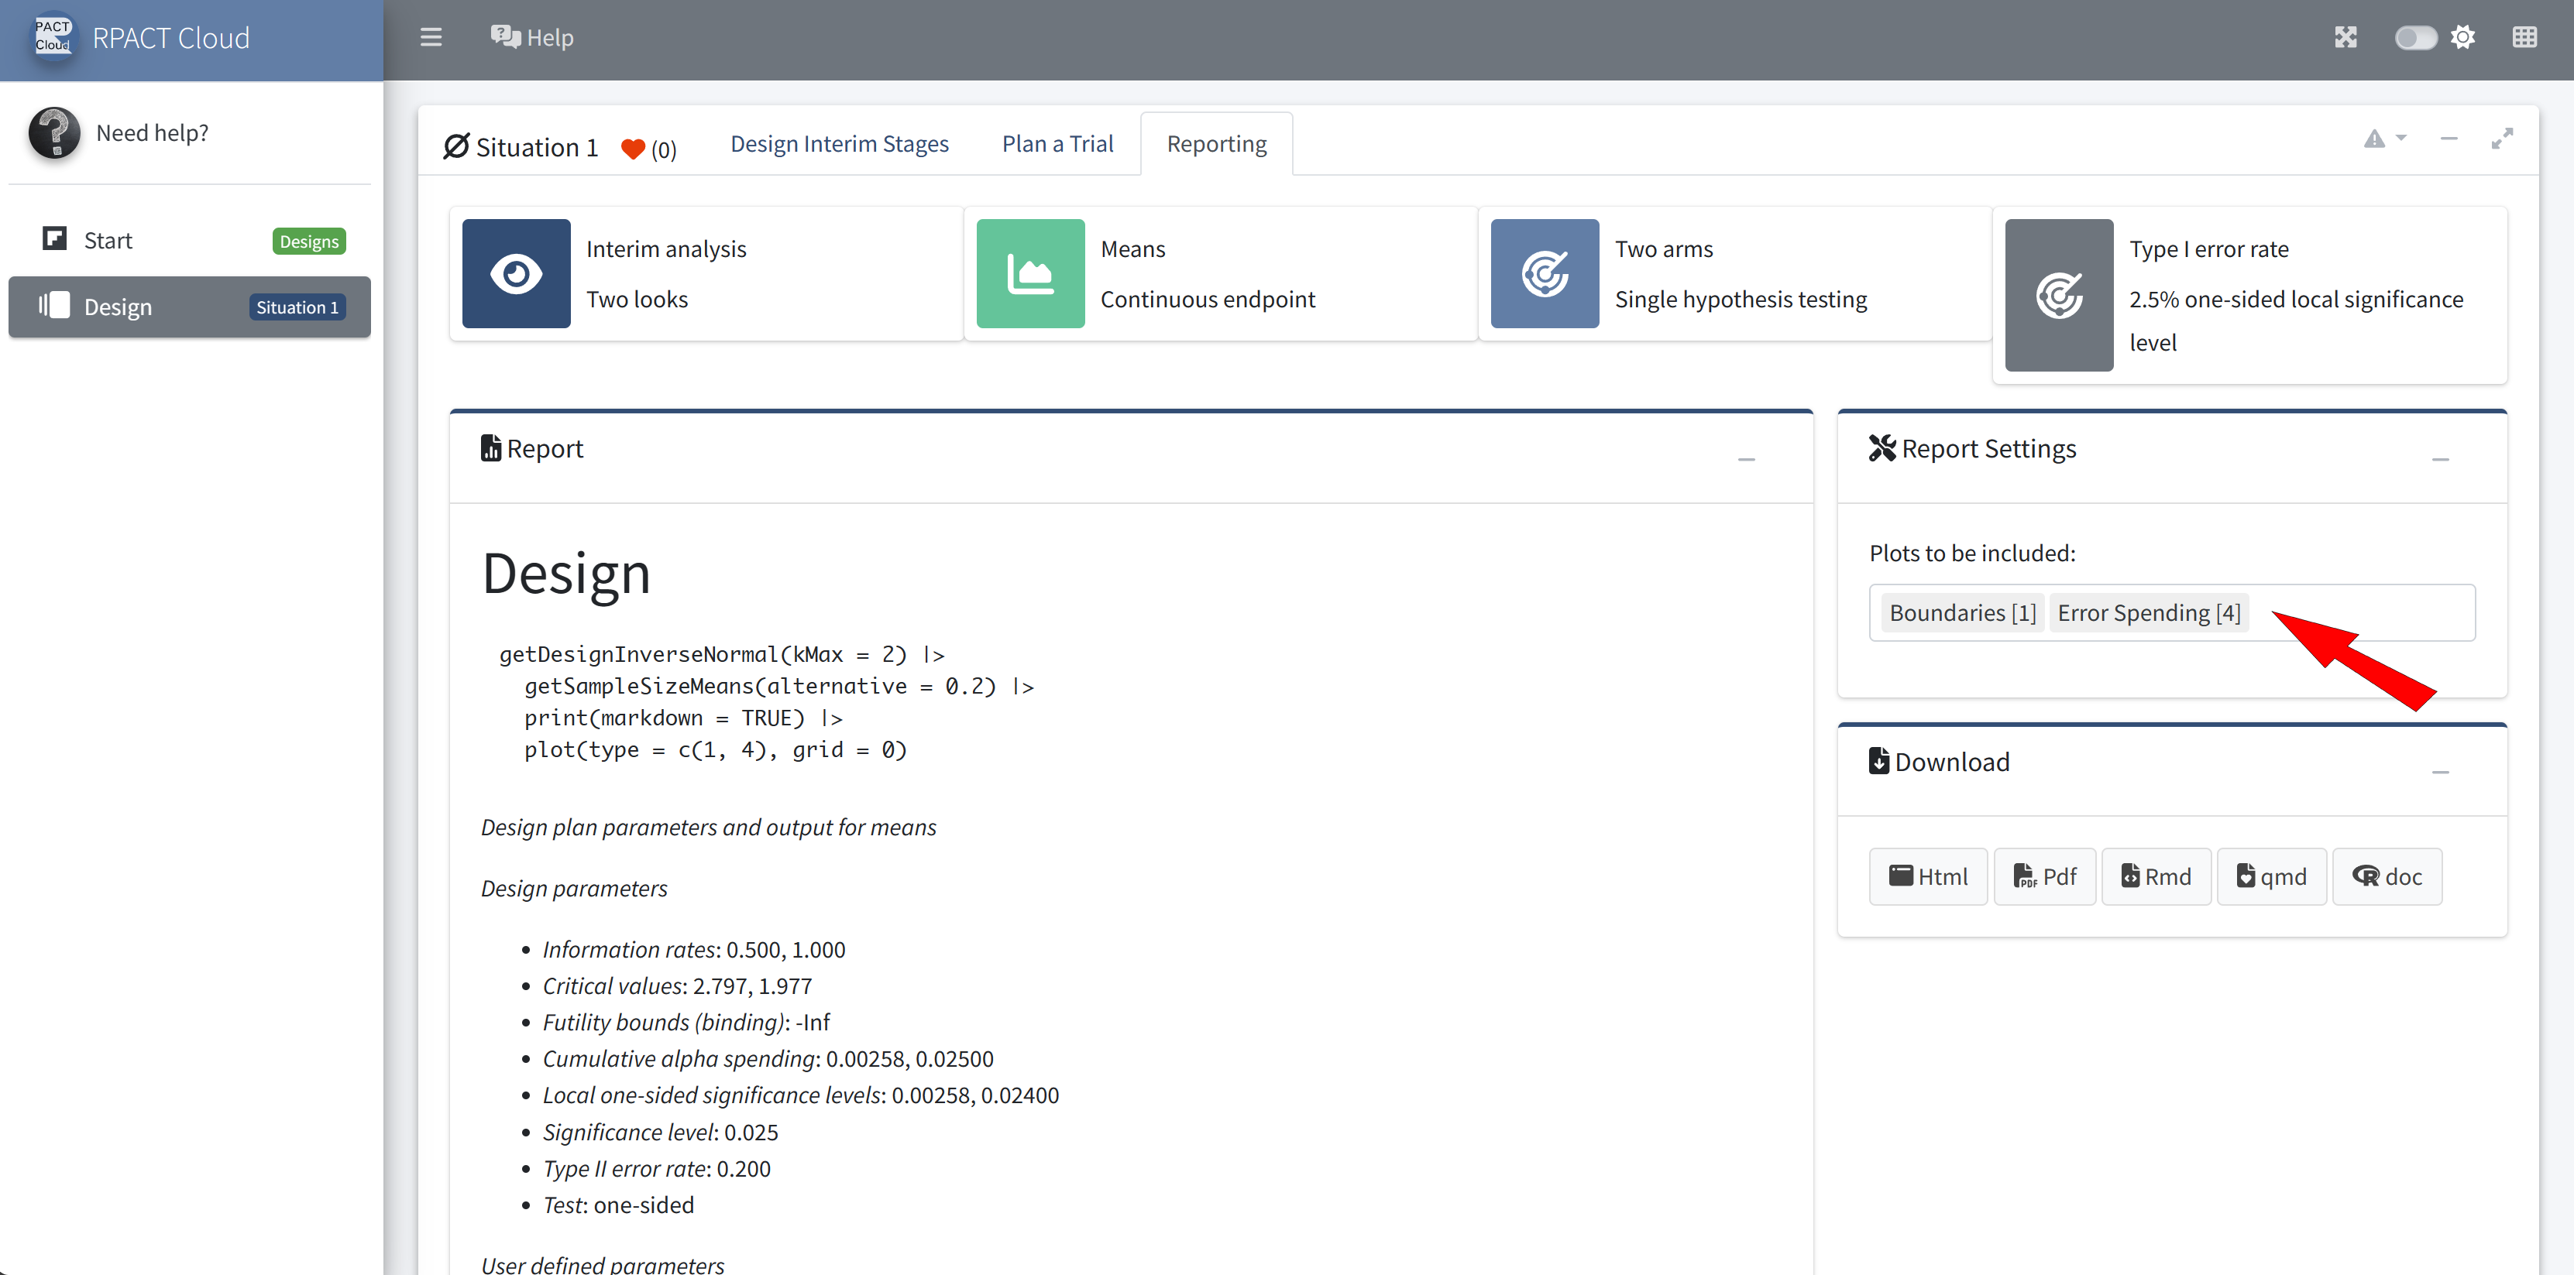Click the red heart favorite icon
This screenshot has height=1275, width=2574.
point(633,149)
